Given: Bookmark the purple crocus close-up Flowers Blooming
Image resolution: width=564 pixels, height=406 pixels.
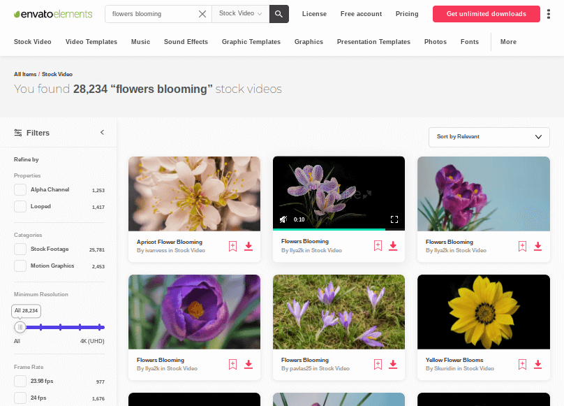Looking at the screenshot, I should point(232,365).
